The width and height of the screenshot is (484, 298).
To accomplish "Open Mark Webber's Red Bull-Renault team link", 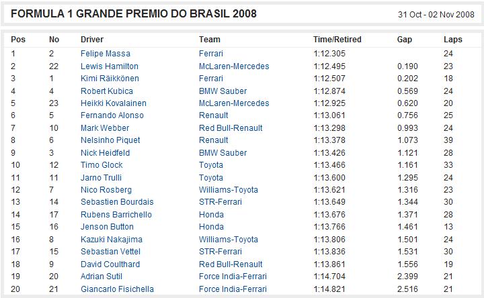I will point(231,128).
